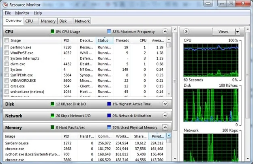Expand the Disk section chevron
This screenshot has width=253, height=164.
click(165, 104)
